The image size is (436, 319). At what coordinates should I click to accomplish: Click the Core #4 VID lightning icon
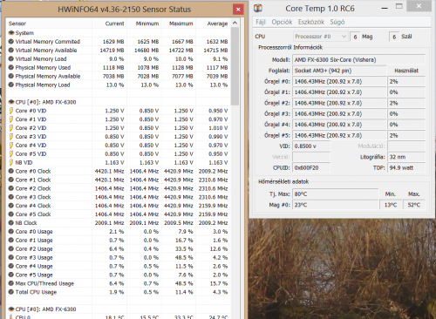[x=11, y=145]
